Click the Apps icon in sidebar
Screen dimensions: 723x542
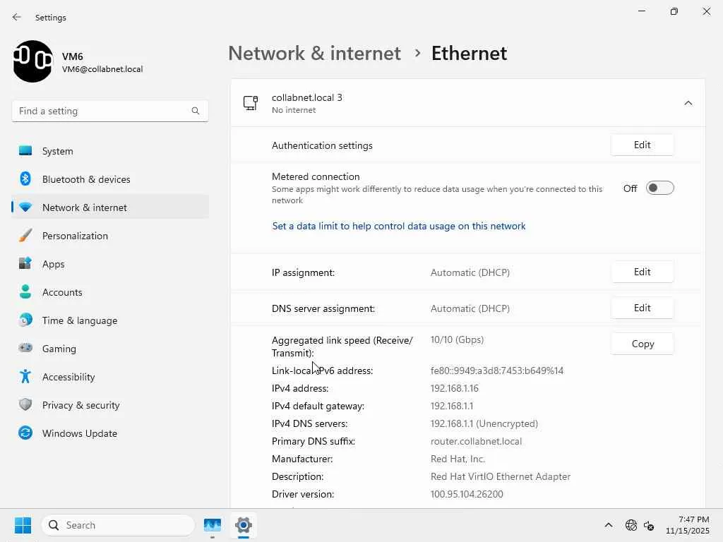(25, 264)
